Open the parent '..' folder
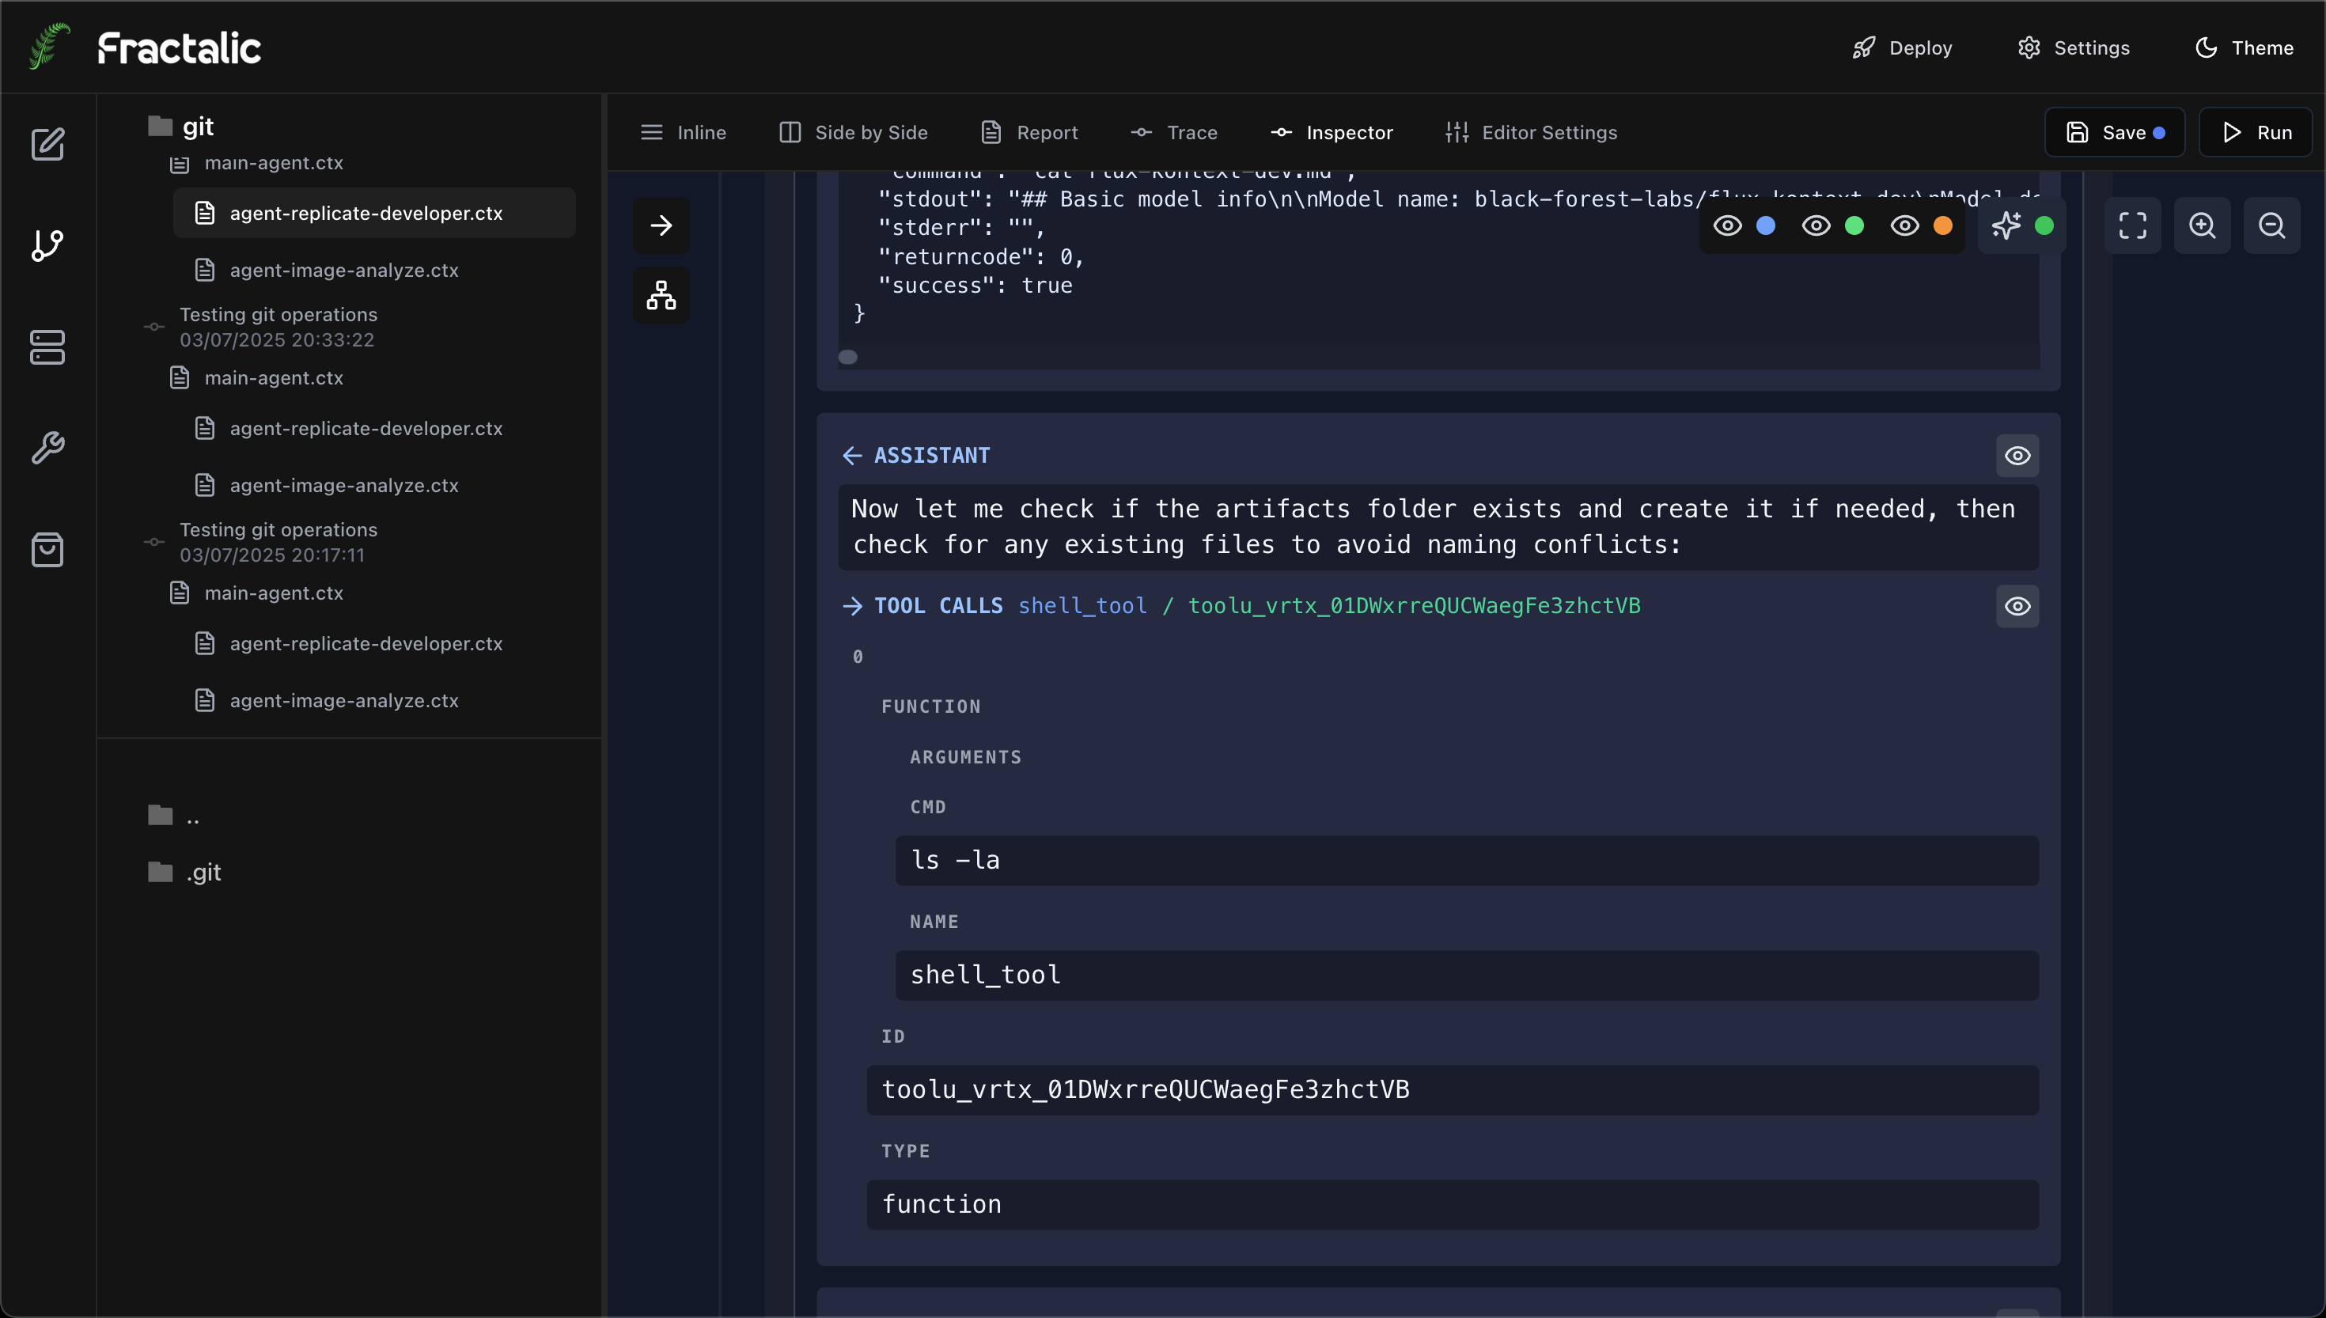Image resolution: width=2326 pixels, height=1318 pixels. click(x=174, y=816)
